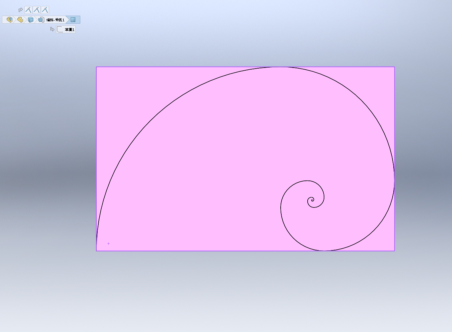Screen dimensions: 452x332
Task: Click the arrow icon beside the mate icons
Action: click(x=20, y=10)
